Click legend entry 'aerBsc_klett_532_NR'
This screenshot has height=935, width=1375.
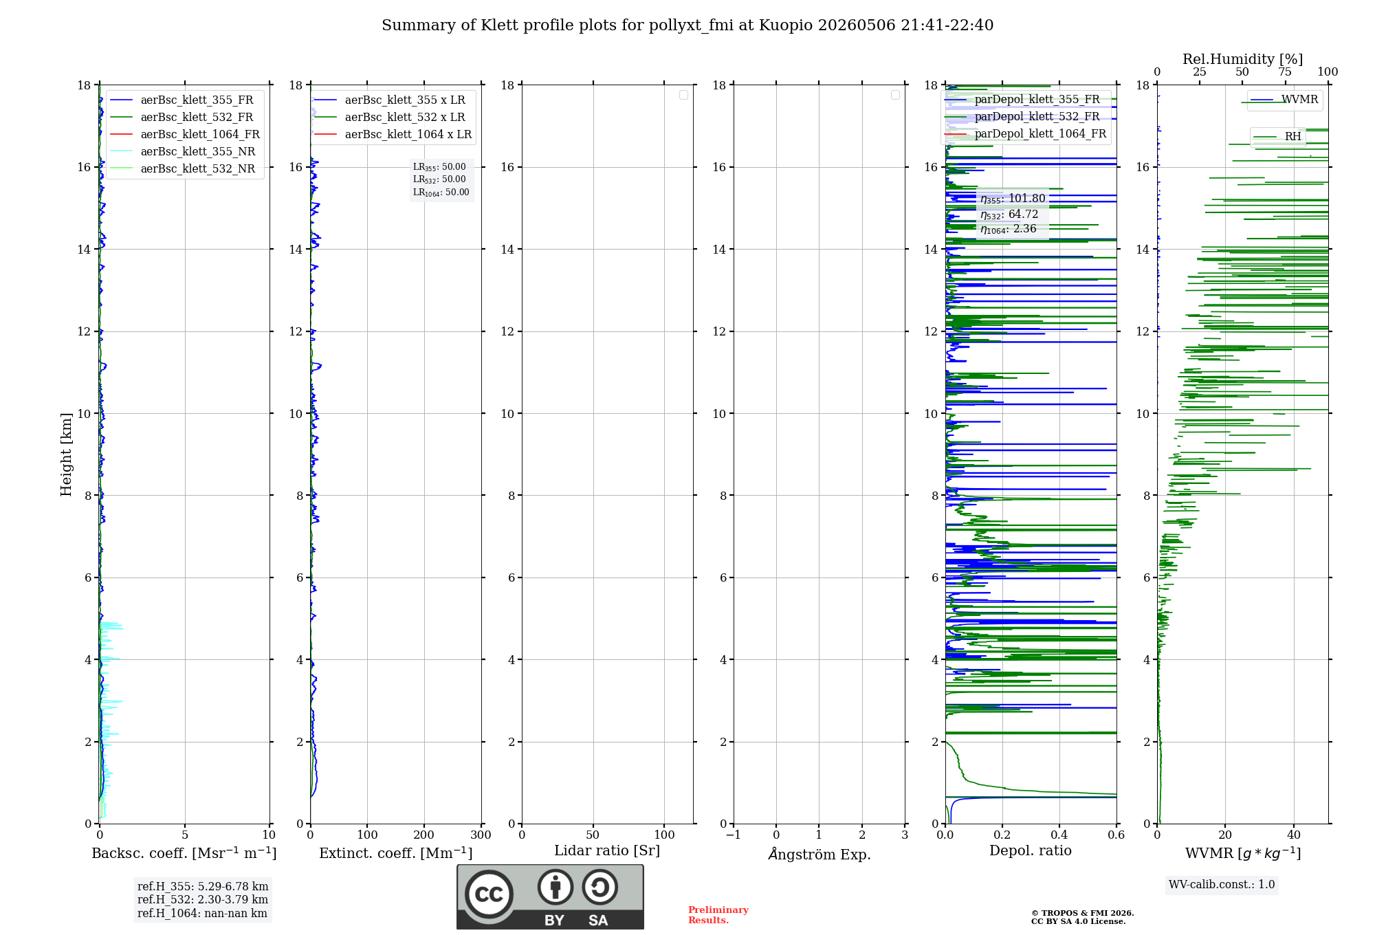pos(198,169)
